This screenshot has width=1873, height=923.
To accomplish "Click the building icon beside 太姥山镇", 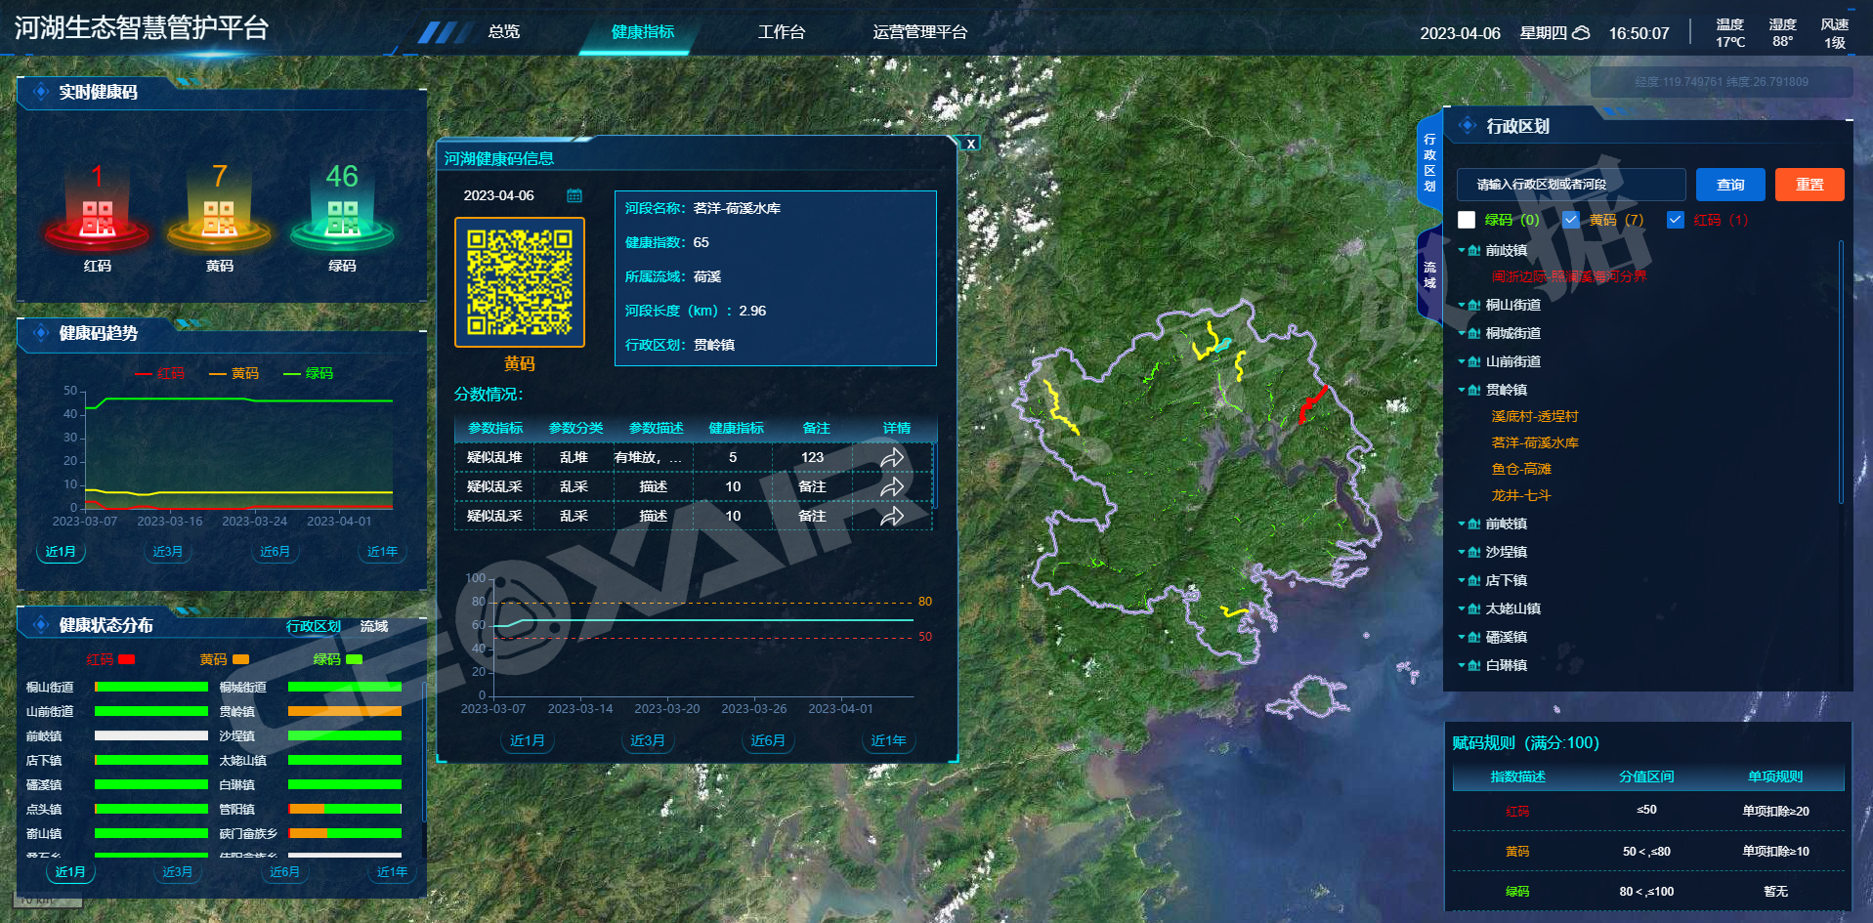I will tap(1473, 608).
